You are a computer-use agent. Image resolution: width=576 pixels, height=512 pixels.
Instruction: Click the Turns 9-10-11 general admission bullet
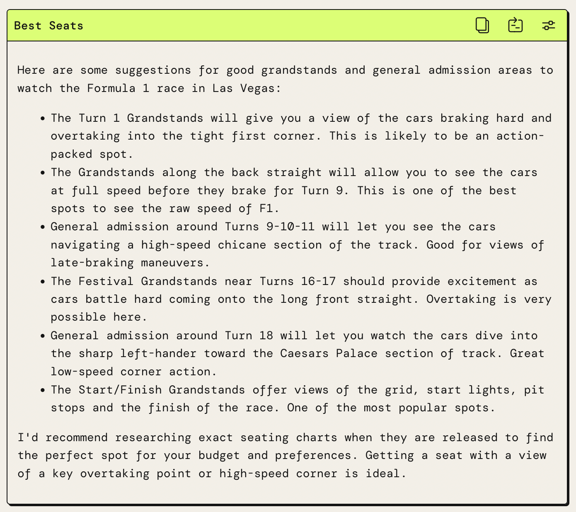[x=297, y=245]
